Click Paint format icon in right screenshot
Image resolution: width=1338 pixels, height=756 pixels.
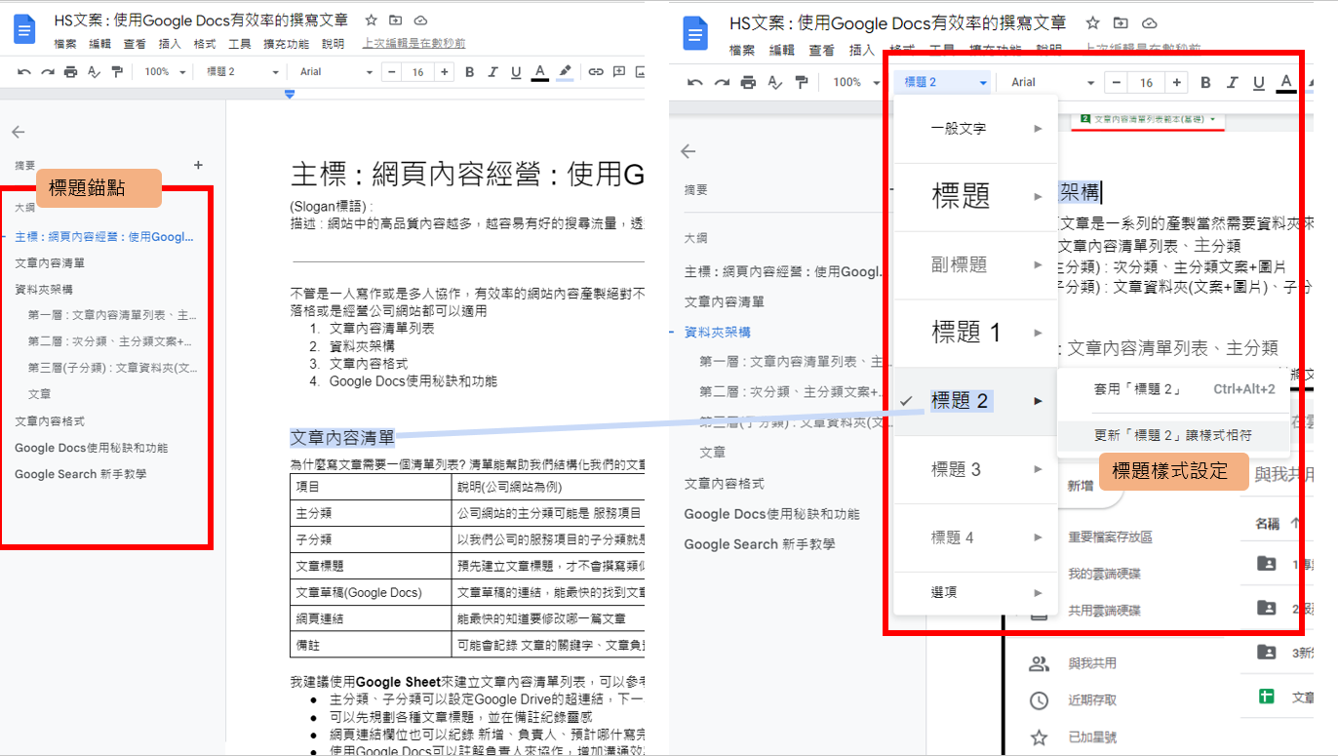pyautogui.click(x=801, y=83)
